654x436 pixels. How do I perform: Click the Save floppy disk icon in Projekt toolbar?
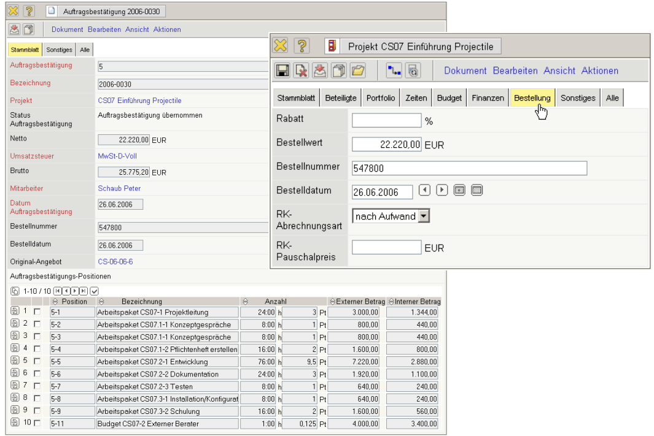282,71
